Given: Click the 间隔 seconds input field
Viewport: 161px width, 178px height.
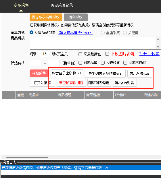Looking at the screenshot, I should pyautogui.click(x=45, y=54).
